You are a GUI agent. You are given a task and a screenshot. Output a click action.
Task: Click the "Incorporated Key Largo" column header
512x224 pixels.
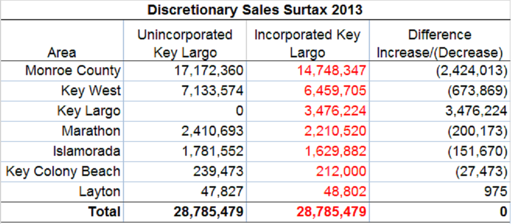[308, 43]
